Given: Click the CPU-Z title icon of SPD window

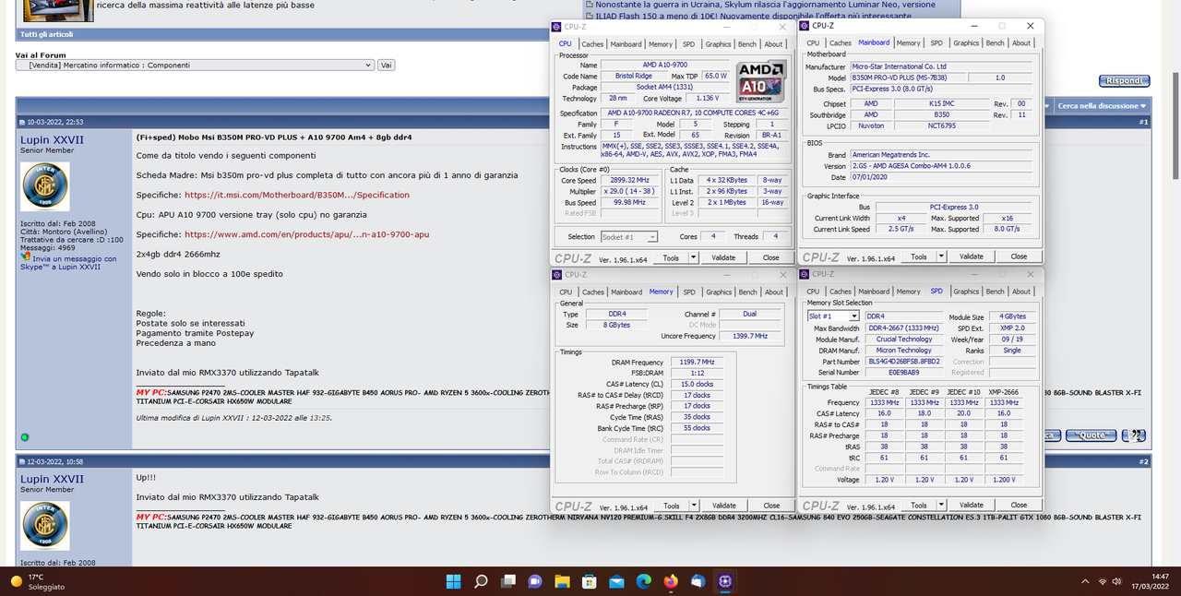Looking at the screenshot, I should (x=804, y=273).
